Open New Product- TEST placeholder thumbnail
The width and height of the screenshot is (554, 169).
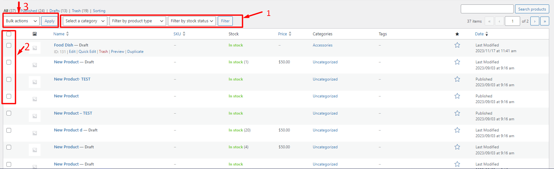point(34,82)
